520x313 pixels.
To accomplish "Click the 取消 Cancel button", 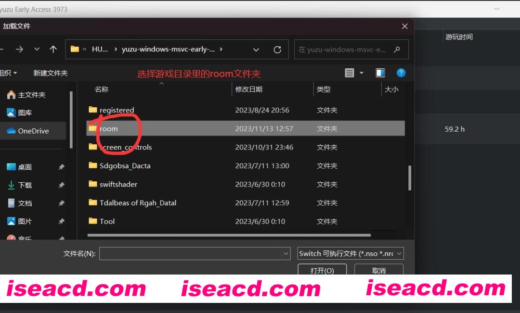I will point(379,270).
